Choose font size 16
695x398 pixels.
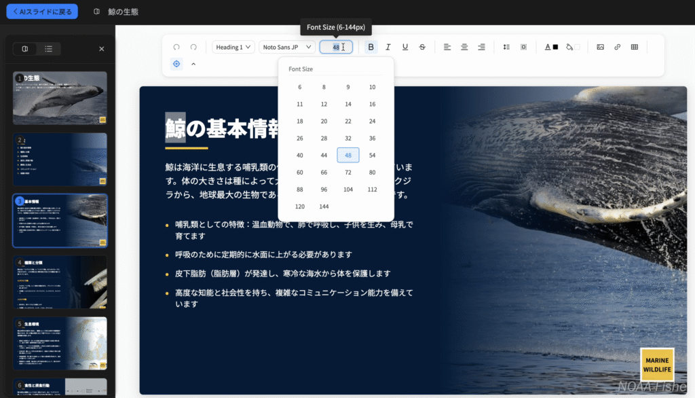point(373,105)
